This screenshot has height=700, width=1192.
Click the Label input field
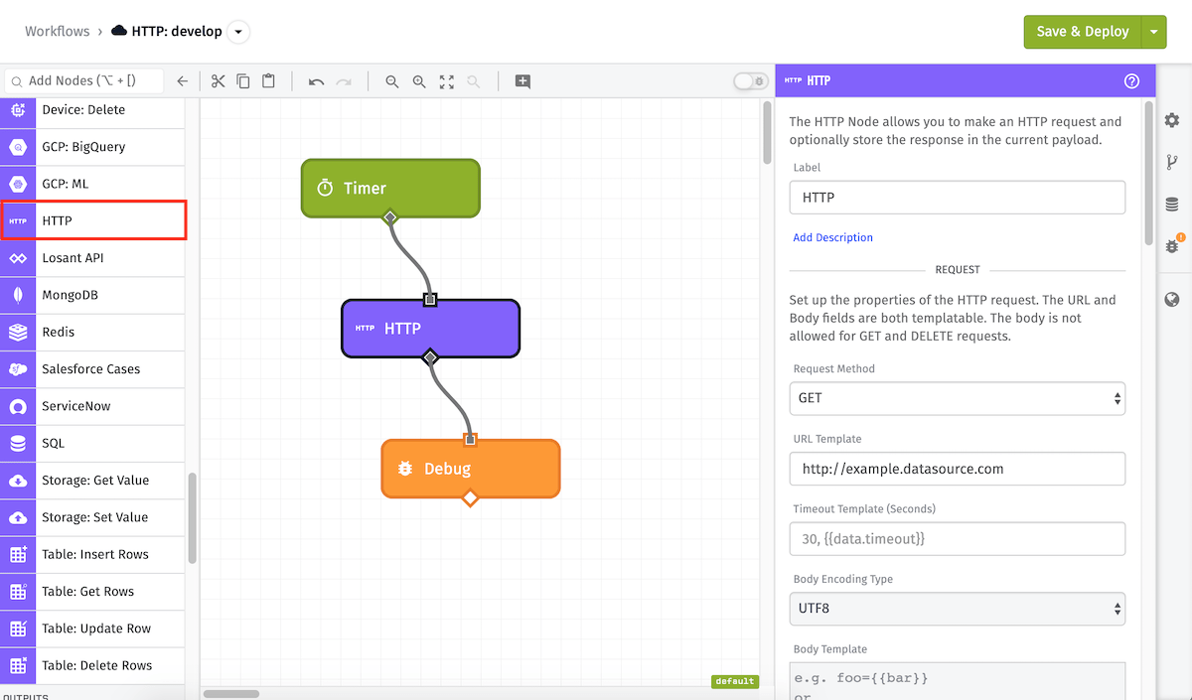[x=958, y=198]
